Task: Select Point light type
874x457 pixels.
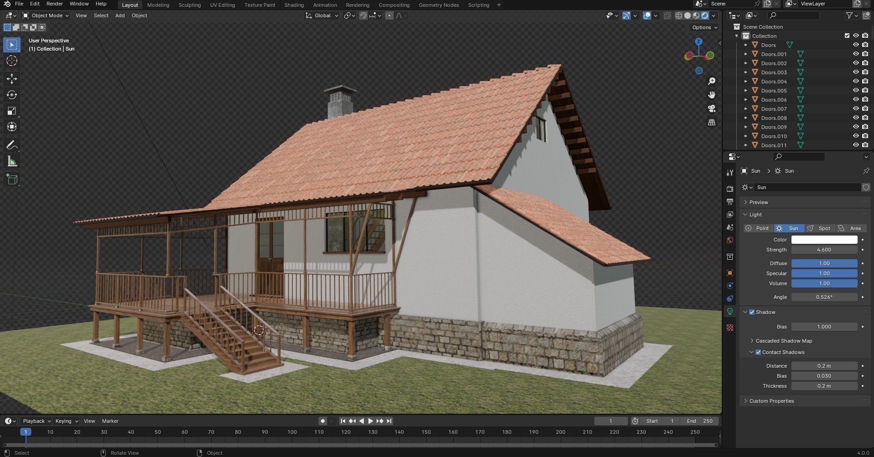Action: point(758,228)
